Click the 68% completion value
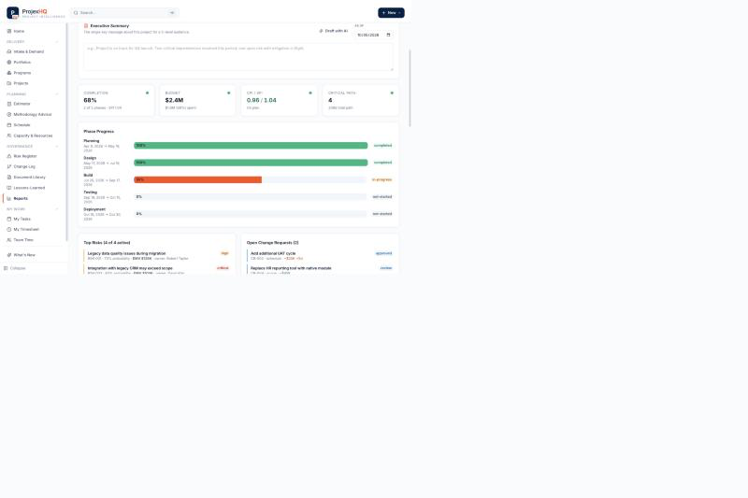748x498 pixels. click(x=90, y=100)
